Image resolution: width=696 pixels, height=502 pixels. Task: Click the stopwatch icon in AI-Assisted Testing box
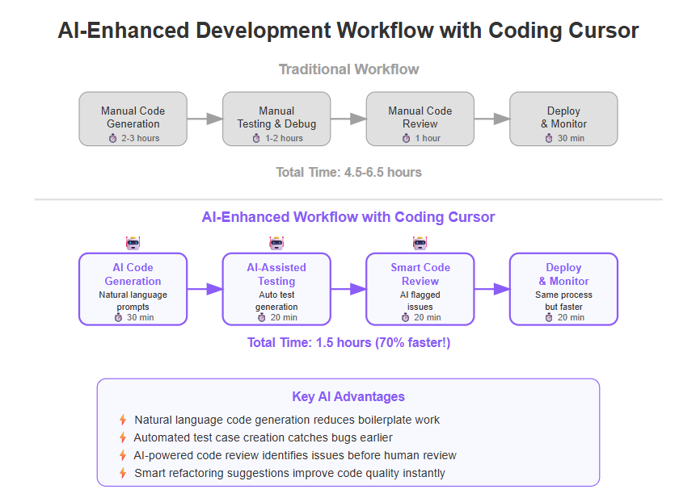(x=262, y=317)
